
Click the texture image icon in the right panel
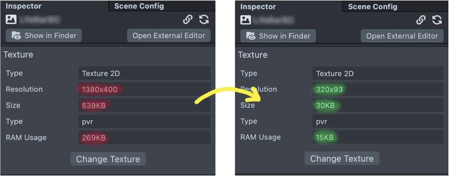(246, 20)
